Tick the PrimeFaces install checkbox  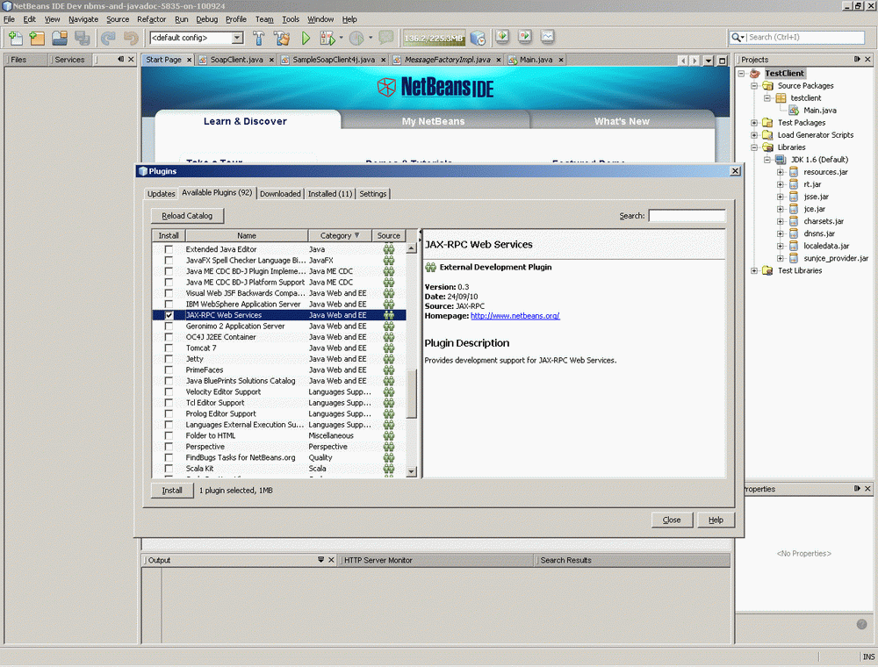(169, 369)
